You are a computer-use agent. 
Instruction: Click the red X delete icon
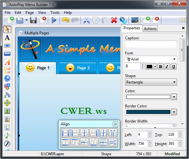coord(114,20)
